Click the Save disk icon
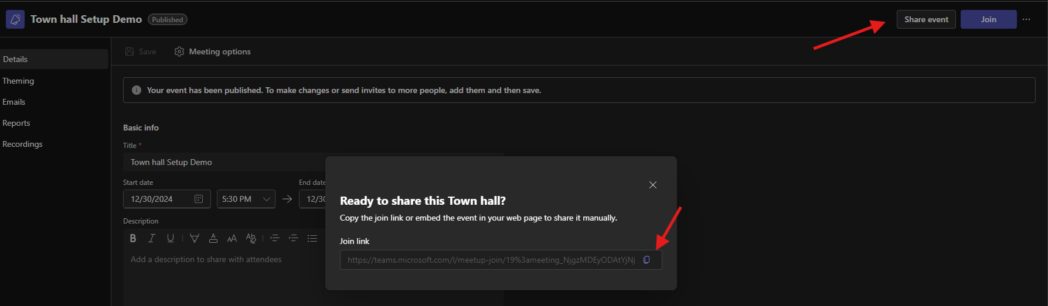 point(130,51)
